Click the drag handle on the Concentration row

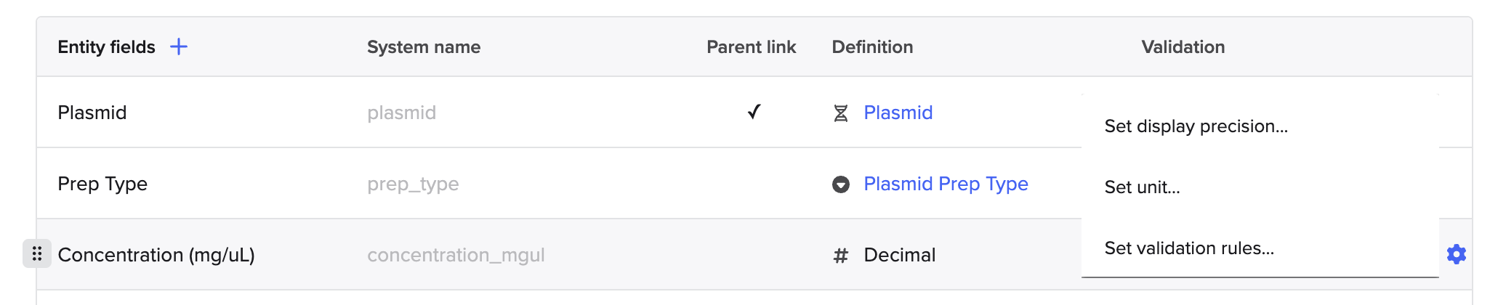click(x=37, y=254)
